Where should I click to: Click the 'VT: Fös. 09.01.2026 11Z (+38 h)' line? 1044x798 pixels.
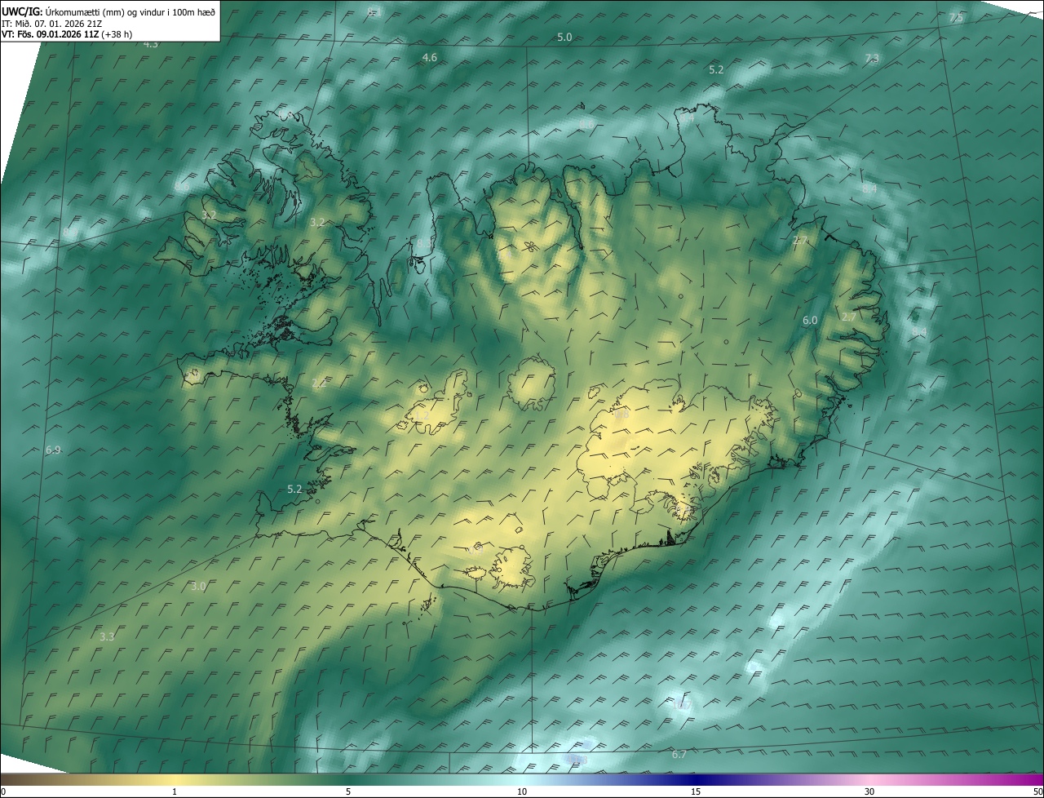pyautogui.click(x=67, y=34)
